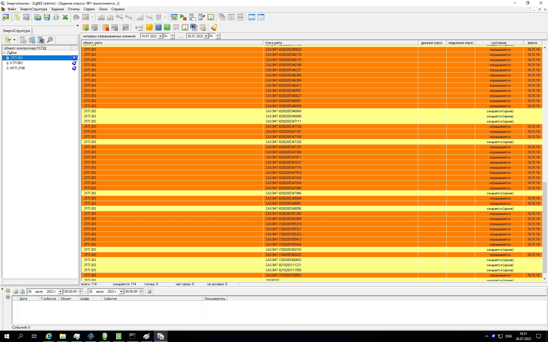The width and height of the screenshot is (548, 342).
Task: Open Internet Explorer from taskbar
Action: click(49, 336)
